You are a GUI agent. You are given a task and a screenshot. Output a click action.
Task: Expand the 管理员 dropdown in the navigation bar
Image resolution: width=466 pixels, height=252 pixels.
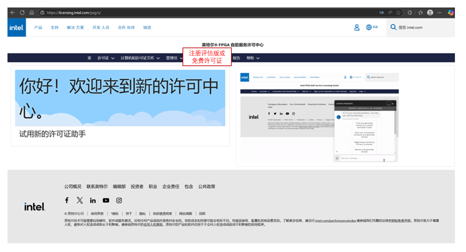tap(172, 58)
